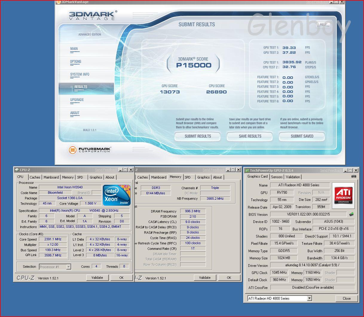
Task: Click the Driver Version field in GPU-Z
Action: 312,265
